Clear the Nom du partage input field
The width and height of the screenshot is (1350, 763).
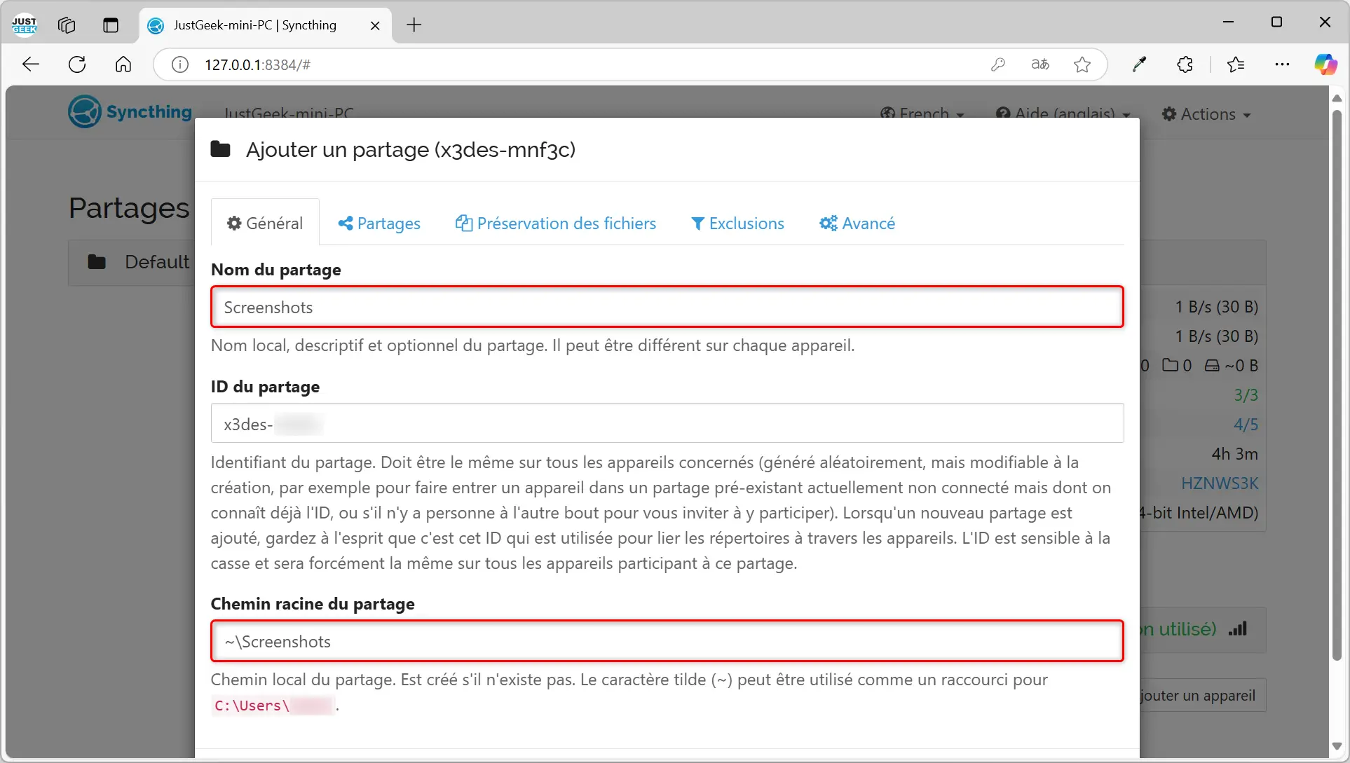tap(667, 306)
